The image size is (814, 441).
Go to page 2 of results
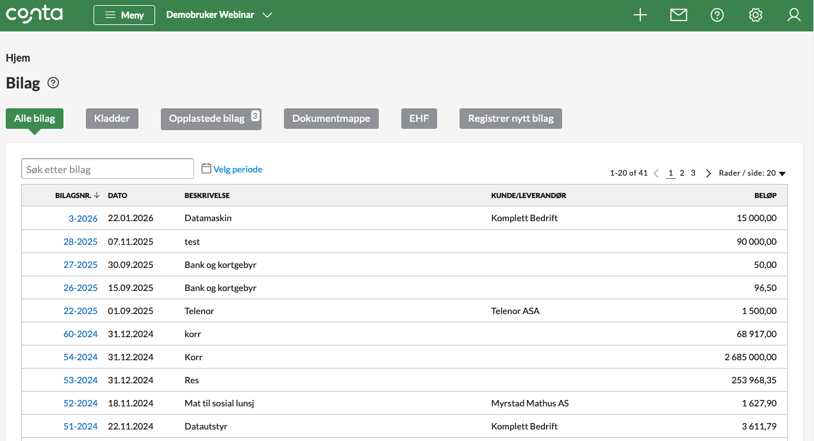click(682, 173)
